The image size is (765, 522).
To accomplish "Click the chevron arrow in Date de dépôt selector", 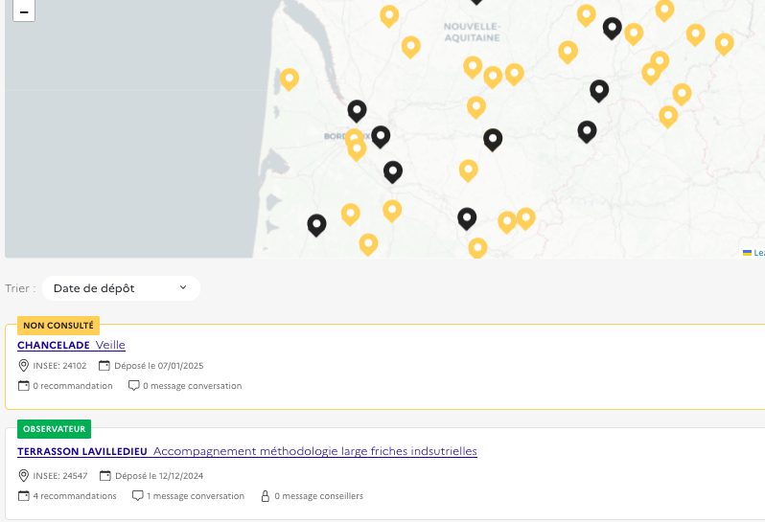I will point(183,288).
